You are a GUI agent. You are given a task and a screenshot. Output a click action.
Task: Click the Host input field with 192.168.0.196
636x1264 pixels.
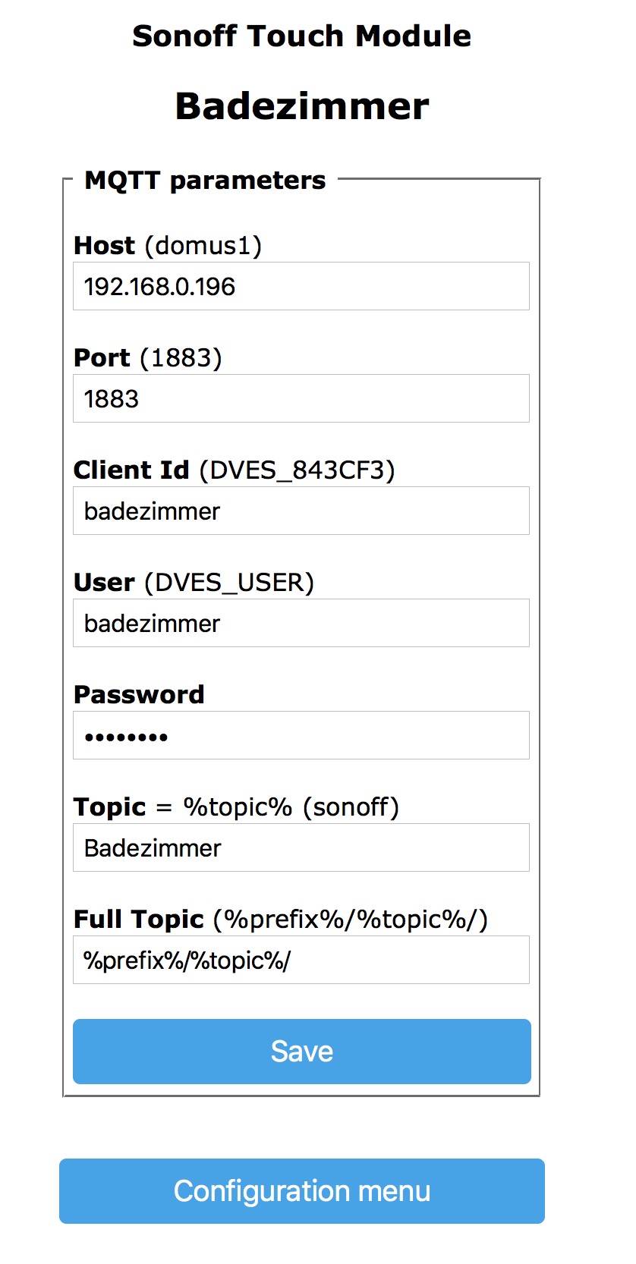click(301, 287)
